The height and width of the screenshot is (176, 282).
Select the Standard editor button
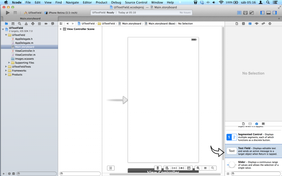point(239,13)
